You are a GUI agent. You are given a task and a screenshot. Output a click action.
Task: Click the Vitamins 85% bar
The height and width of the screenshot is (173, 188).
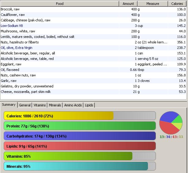(79, 156)
